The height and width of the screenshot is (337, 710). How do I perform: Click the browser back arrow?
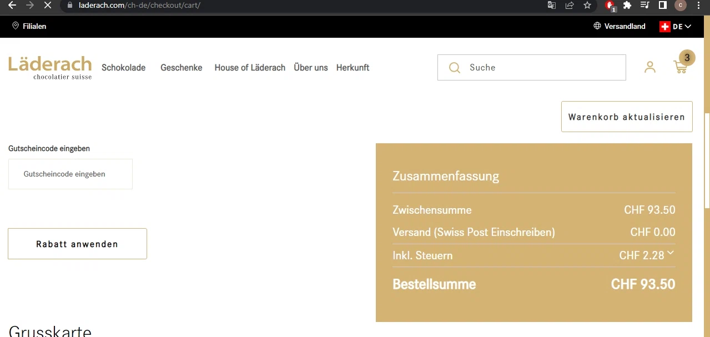click(12, 6)
